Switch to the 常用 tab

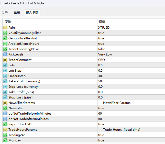click(x=17, y=13)
